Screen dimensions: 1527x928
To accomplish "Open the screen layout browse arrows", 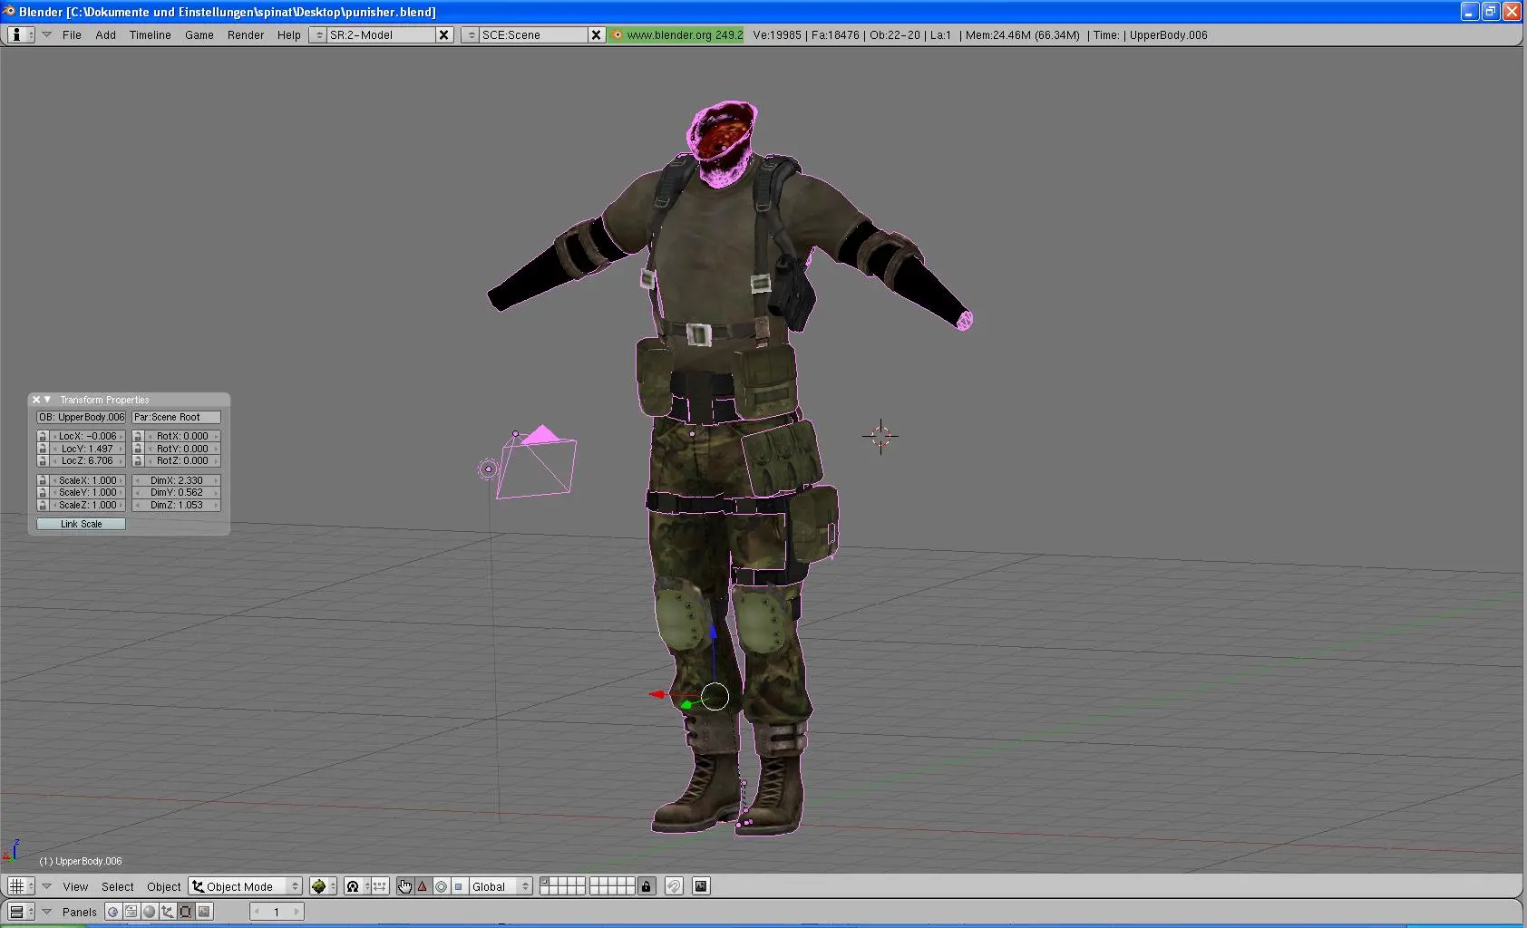I will (x=318, y=34).
